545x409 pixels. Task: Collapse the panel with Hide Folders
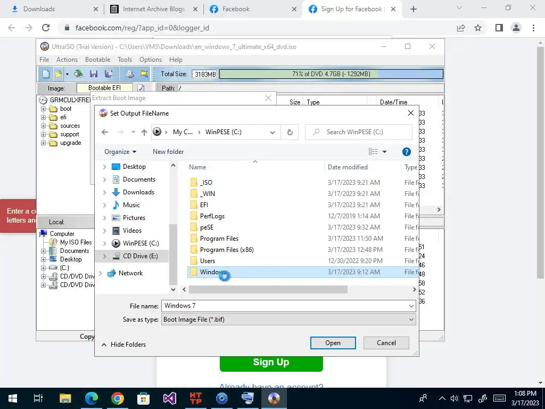pos(123,345)
